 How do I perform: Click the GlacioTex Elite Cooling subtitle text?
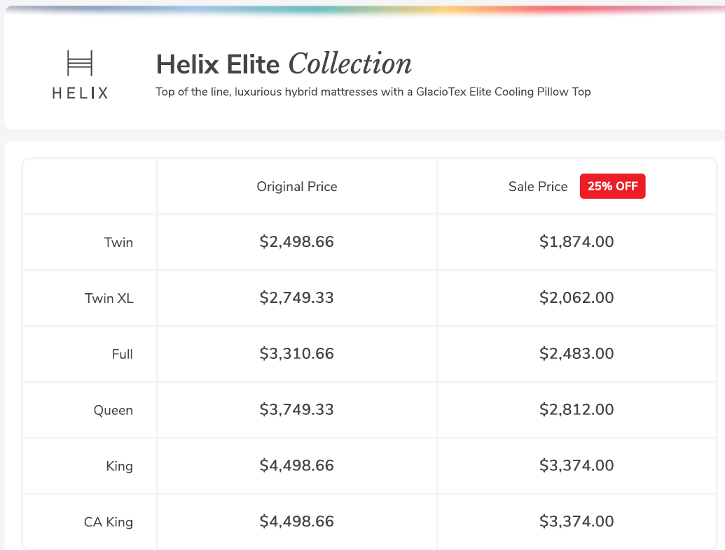373,92
